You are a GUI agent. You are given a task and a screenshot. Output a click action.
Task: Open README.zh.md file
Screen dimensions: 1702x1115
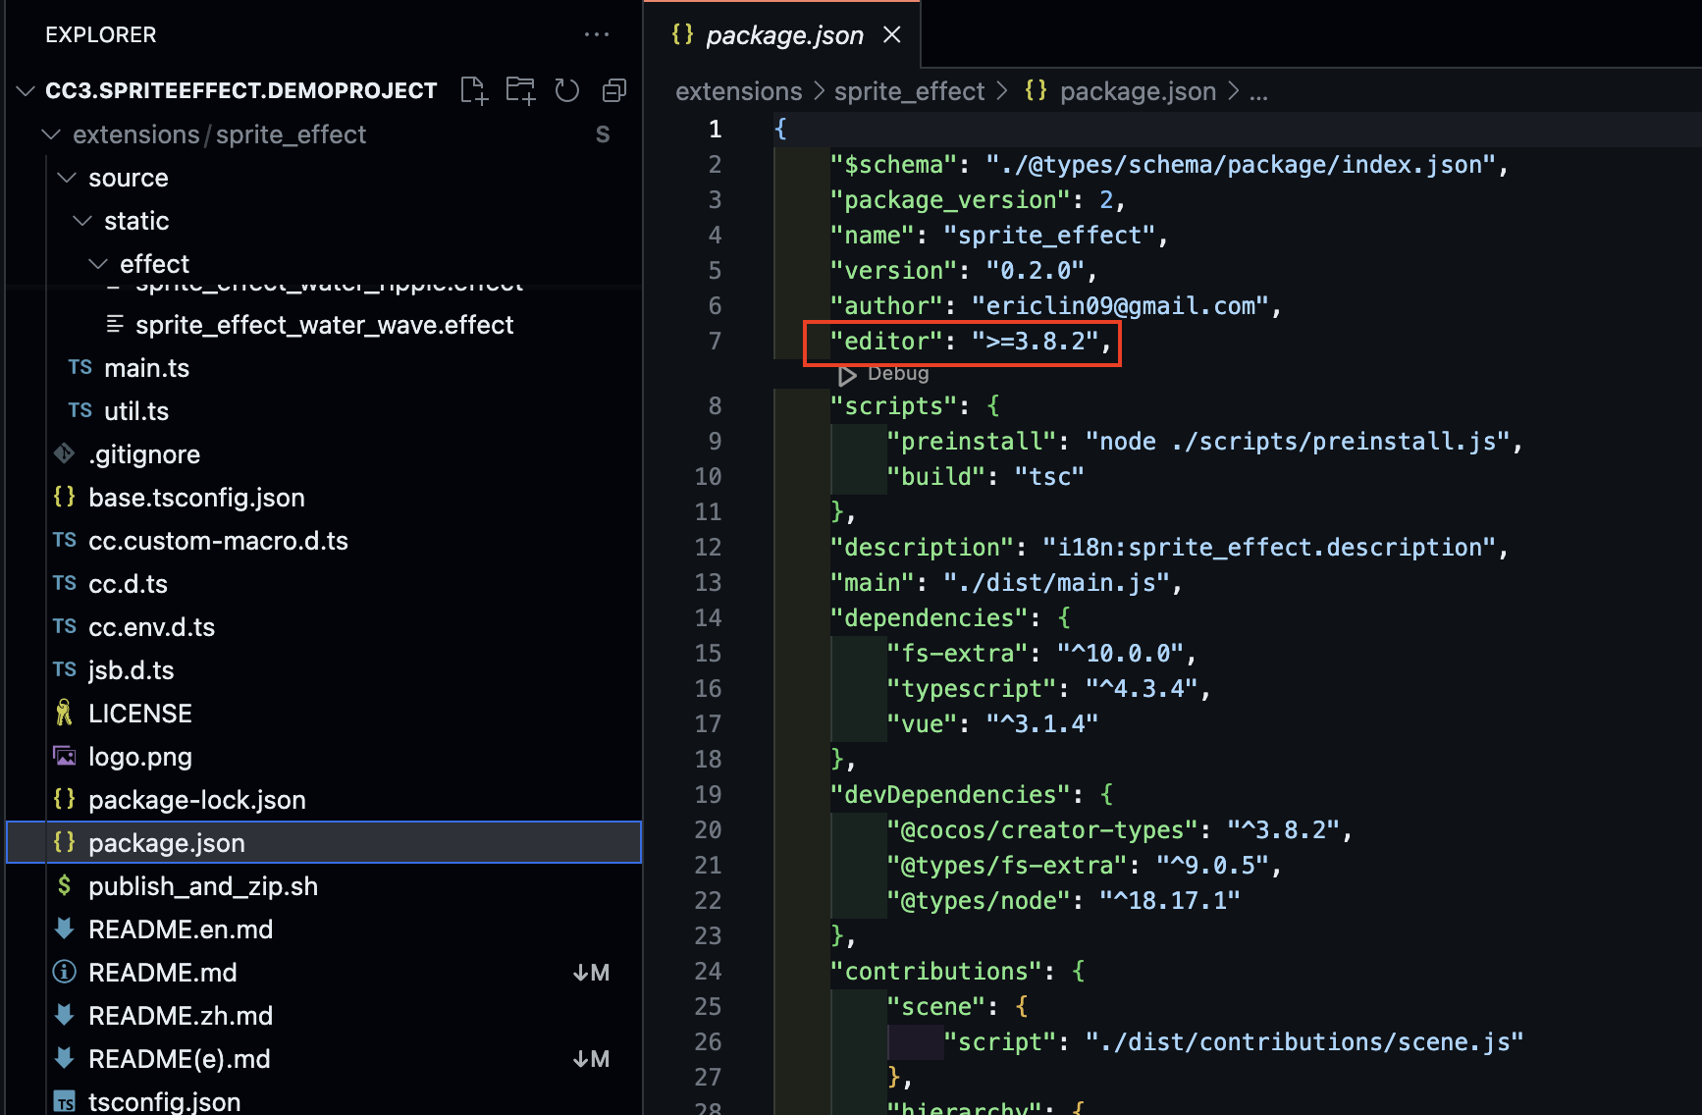(x=324, y=1016)
